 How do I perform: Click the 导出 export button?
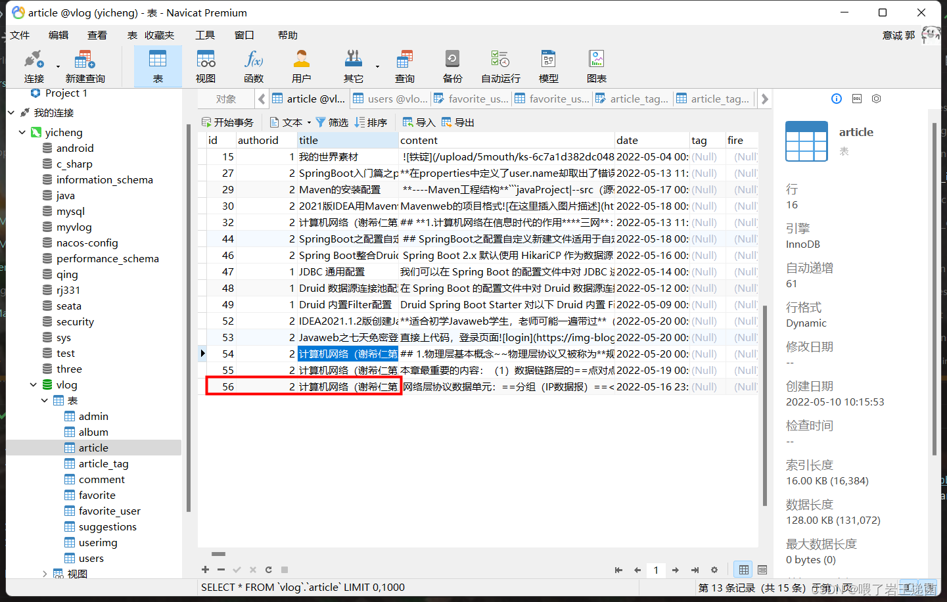[457, 122]
